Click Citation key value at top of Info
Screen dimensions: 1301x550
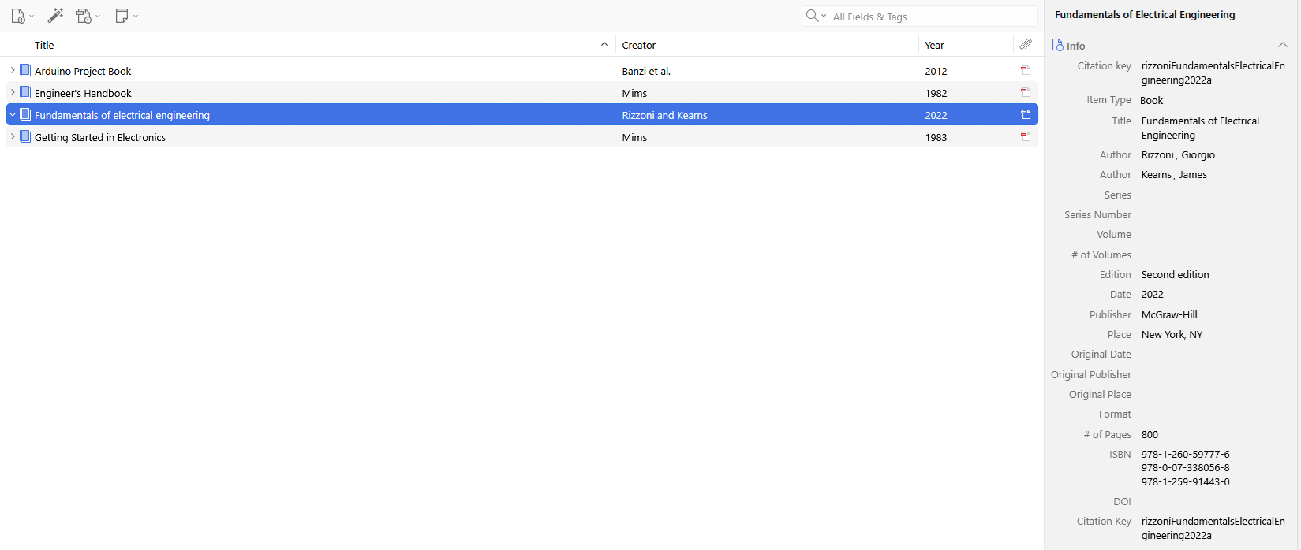click(1213, 73)
